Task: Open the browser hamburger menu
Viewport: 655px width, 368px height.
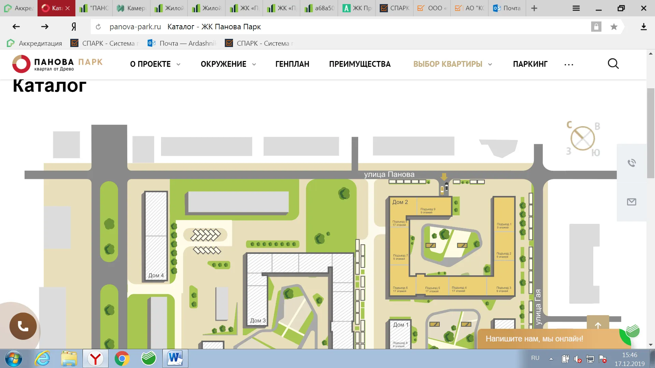Action: tap(576, 8)
